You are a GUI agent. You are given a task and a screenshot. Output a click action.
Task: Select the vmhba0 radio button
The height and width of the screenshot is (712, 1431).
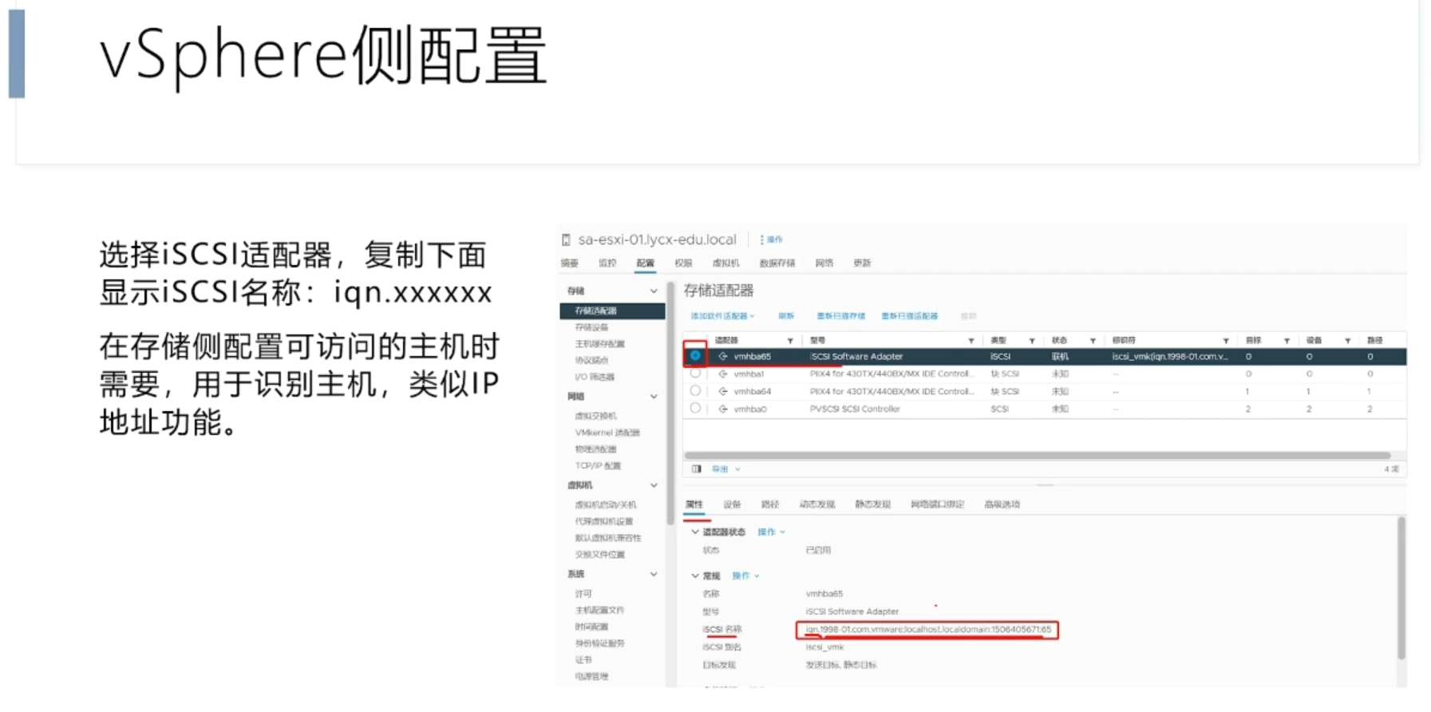[695, 408]
